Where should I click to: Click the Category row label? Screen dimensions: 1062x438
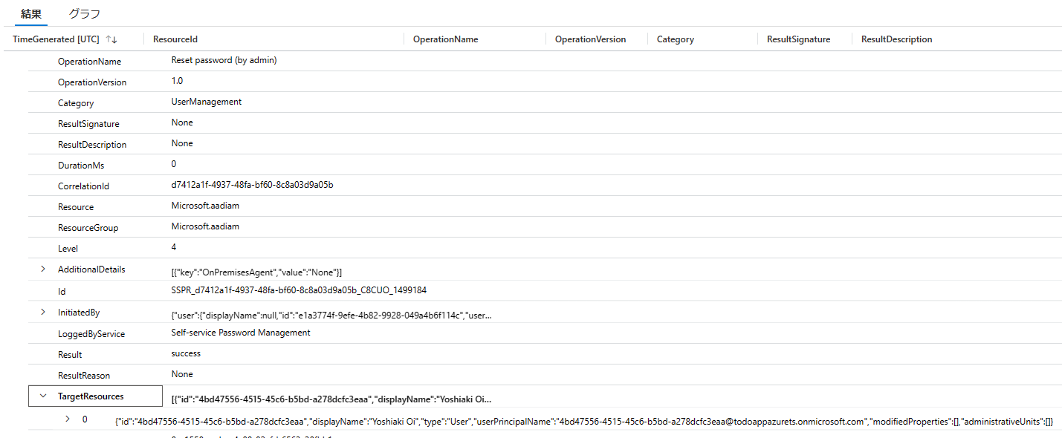tap(76, 103)
